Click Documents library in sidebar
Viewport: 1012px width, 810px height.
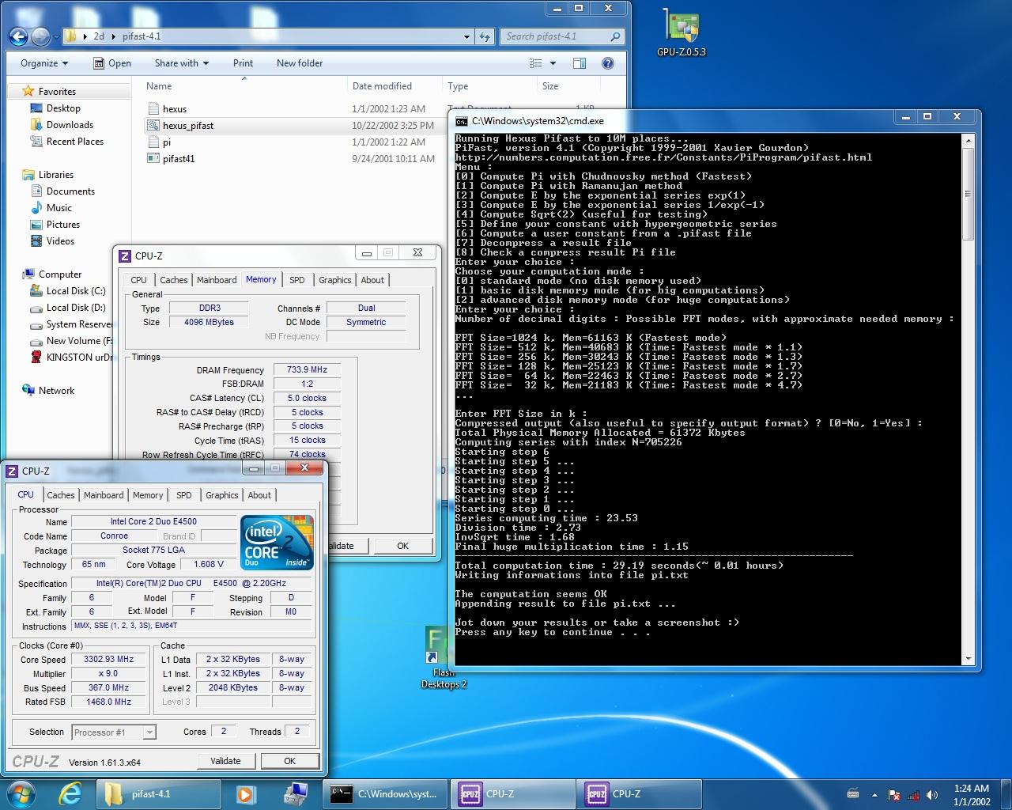click(x=70, y=191)
